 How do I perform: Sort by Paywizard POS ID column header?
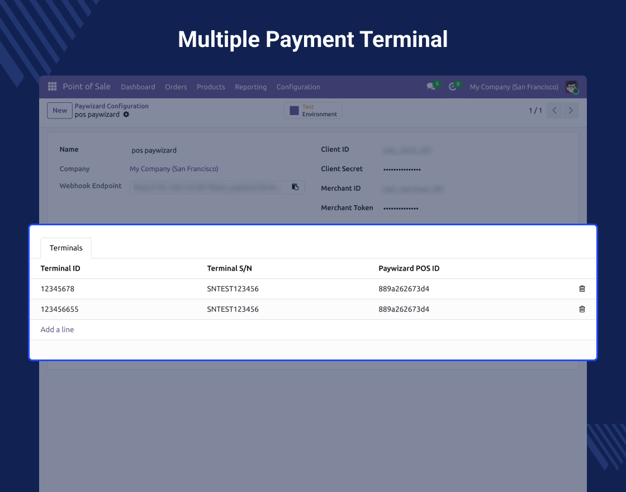tap(409, 268)
